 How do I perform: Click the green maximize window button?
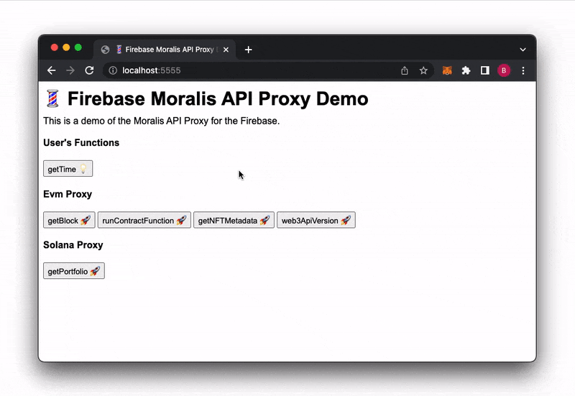click(x=78, y=47)
